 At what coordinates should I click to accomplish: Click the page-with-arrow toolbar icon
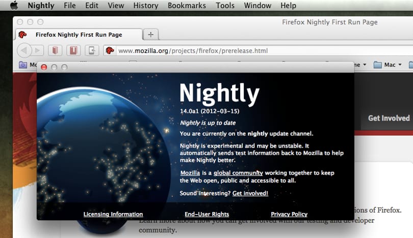[92, 50]
